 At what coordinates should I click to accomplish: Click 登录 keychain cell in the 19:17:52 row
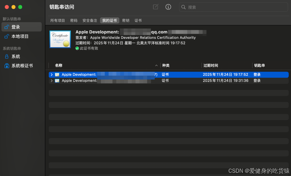[x=257, y=75]
